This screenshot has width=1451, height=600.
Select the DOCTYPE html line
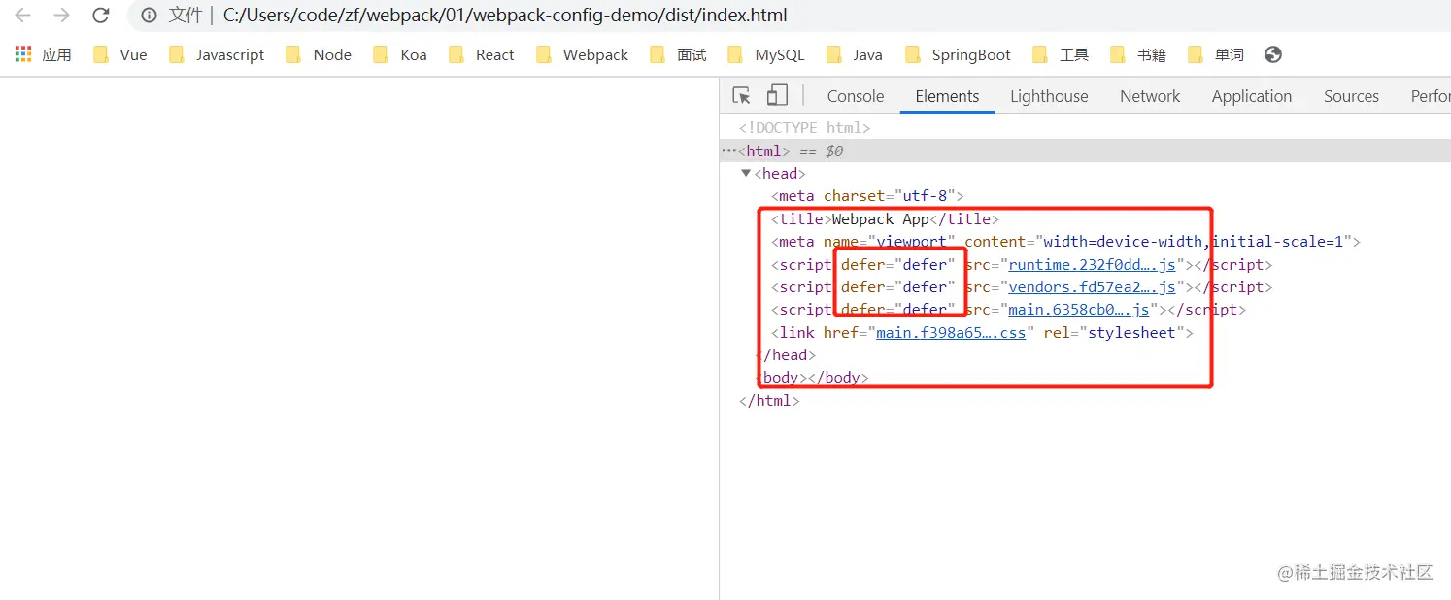point(804,128)
